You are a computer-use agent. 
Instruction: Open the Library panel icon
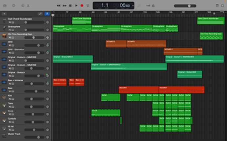(x=5, y=6)
